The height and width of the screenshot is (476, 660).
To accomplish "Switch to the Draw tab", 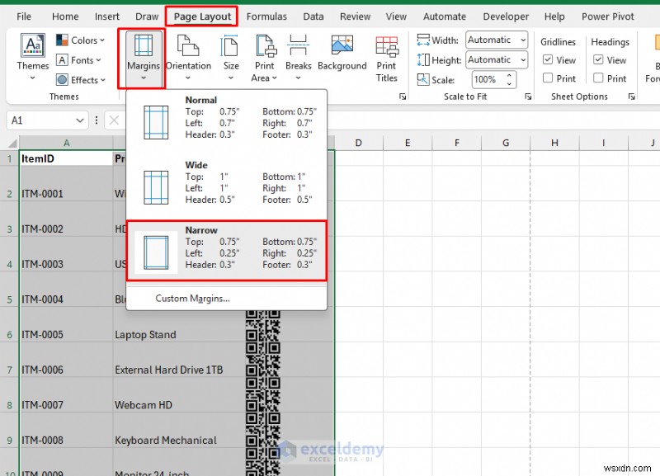I will pyautogui.click(x=147, y=16).
